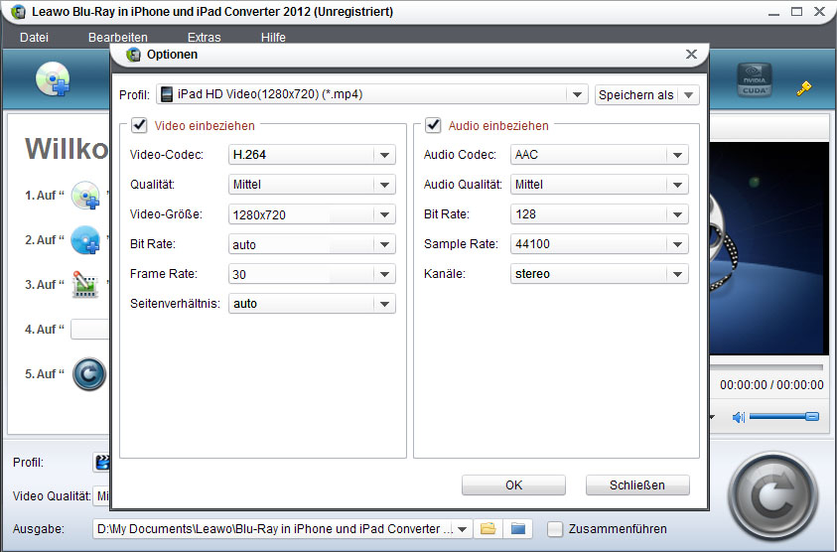Open the audio Bit Rate 128 dropdown
This screenshot has height=552, width=837.
(600, 214)
